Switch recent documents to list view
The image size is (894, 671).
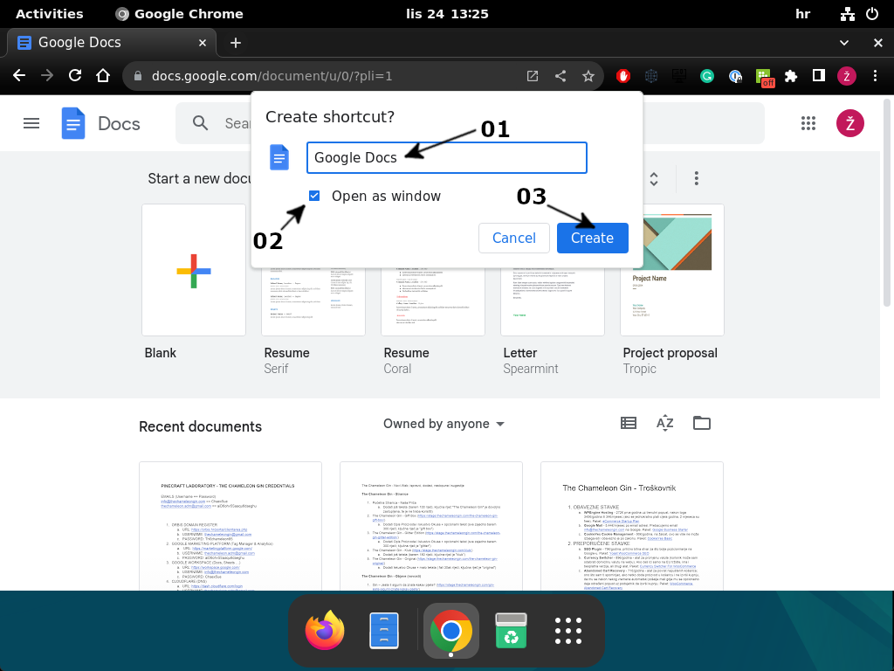[x=629, y=423]
